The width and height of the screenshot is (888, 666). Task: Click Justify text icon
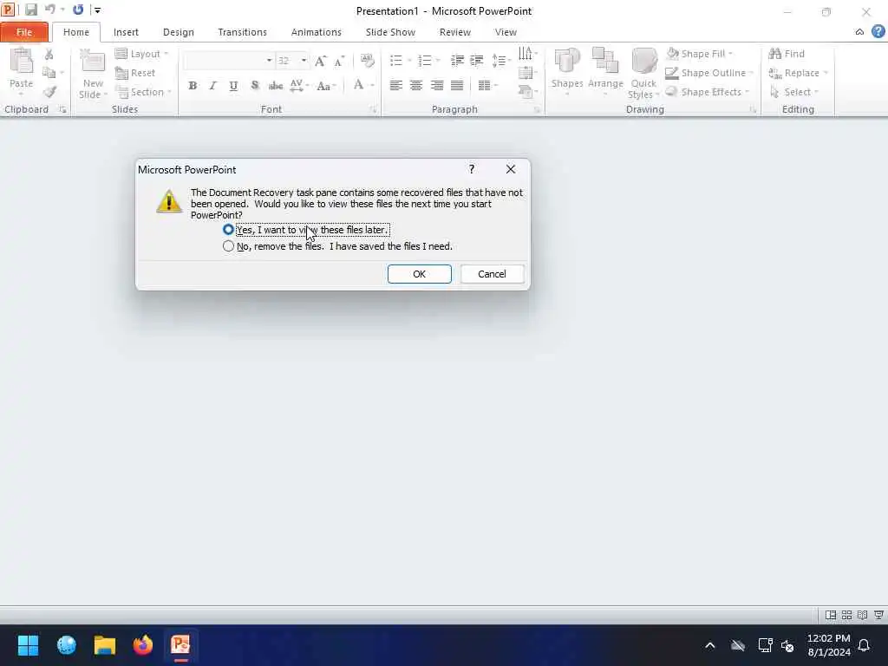[x=457, y=86]
